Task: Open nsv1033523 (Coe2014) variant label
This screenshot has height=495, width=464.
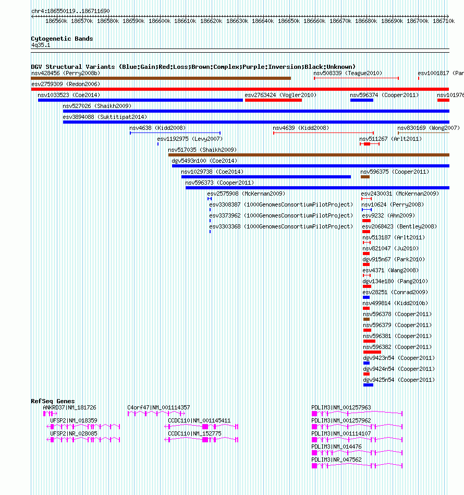Action: 69,95
